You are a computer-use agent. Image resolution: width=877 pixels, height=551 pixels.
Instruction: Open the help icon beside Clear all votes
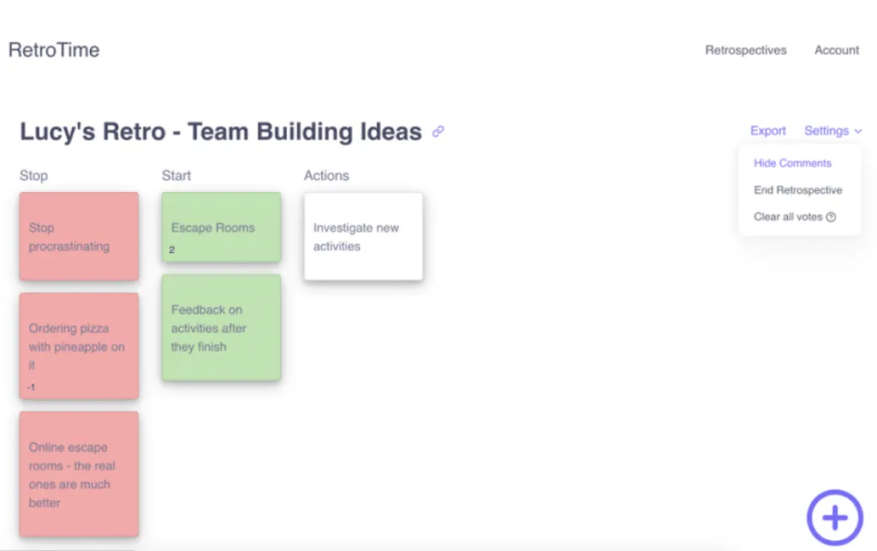(x=831, y=217)
